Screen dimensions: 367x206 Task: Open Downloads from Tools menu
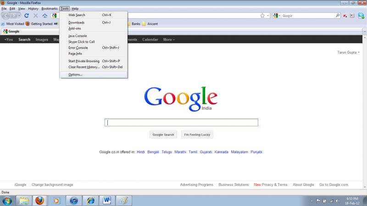point(94,22)
